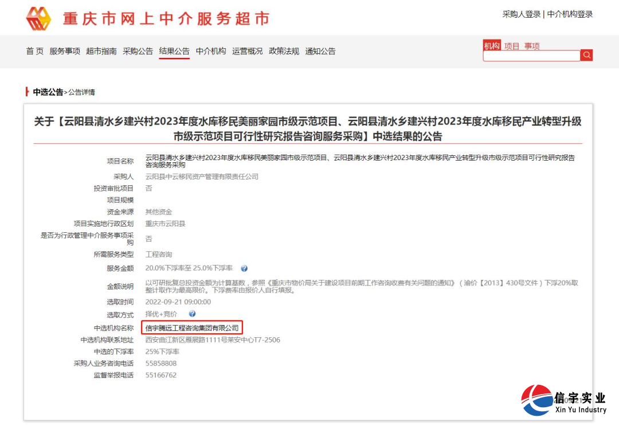
Task: Select the 机构 search tab
Action: pos(492,45)
